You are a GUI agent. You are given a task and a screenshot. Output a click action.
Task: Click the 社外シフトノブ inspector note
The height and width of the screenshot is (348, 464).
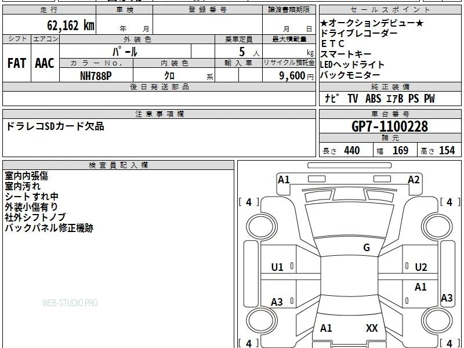pos(35,217)
